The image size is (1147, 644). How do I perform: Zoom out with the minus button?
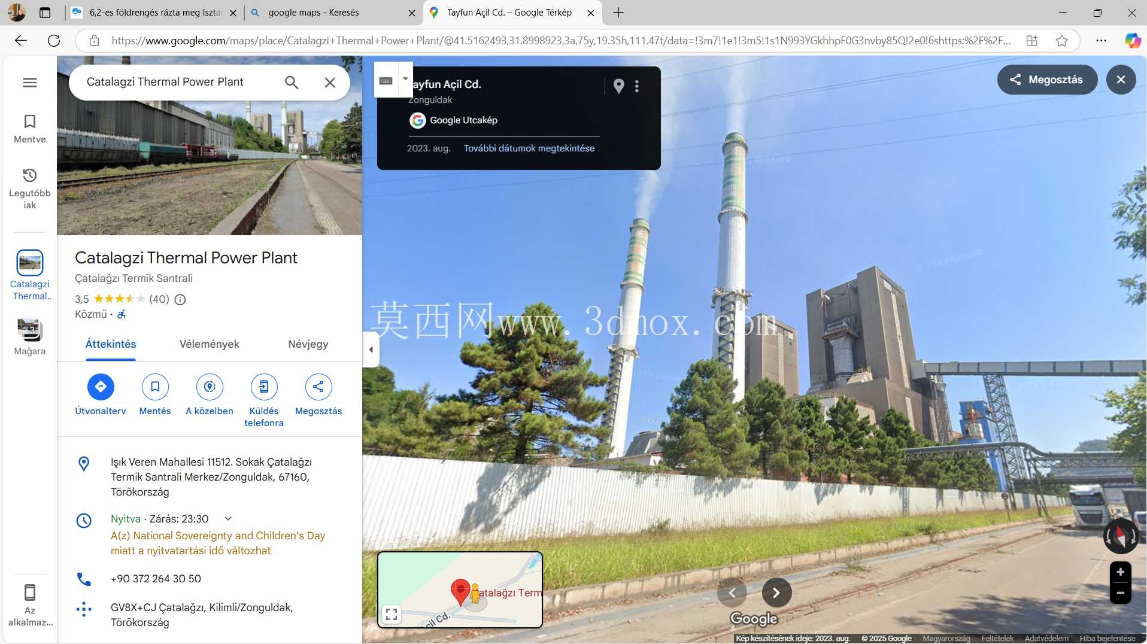click(1120, 593)
